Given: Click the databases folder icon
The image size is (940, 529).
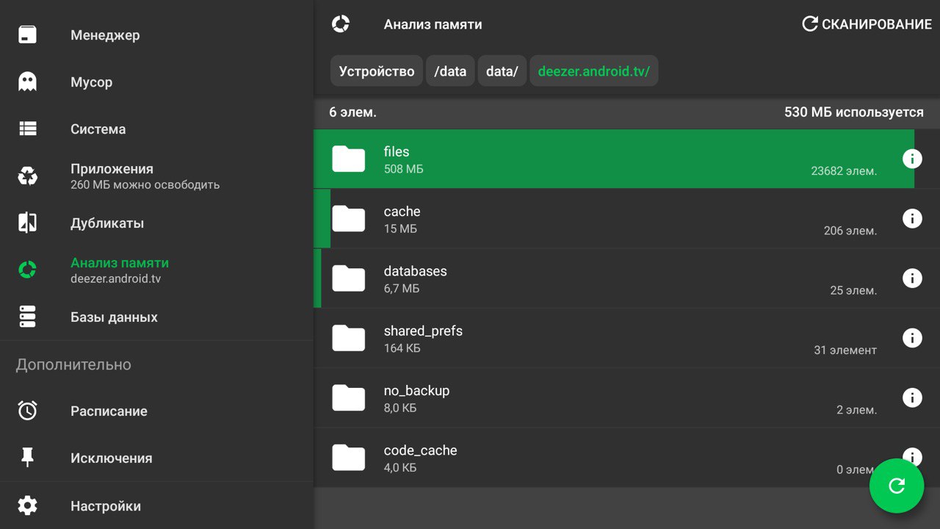Looking at the screenshot, I should [x=348, y=278].
